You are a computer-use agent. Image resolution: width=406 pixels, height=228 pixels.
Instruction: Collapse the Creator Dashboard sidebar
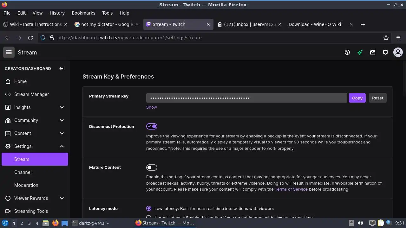tap(62, 68)
